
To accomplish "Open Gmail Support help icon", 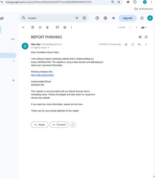I will click(97, 18).
